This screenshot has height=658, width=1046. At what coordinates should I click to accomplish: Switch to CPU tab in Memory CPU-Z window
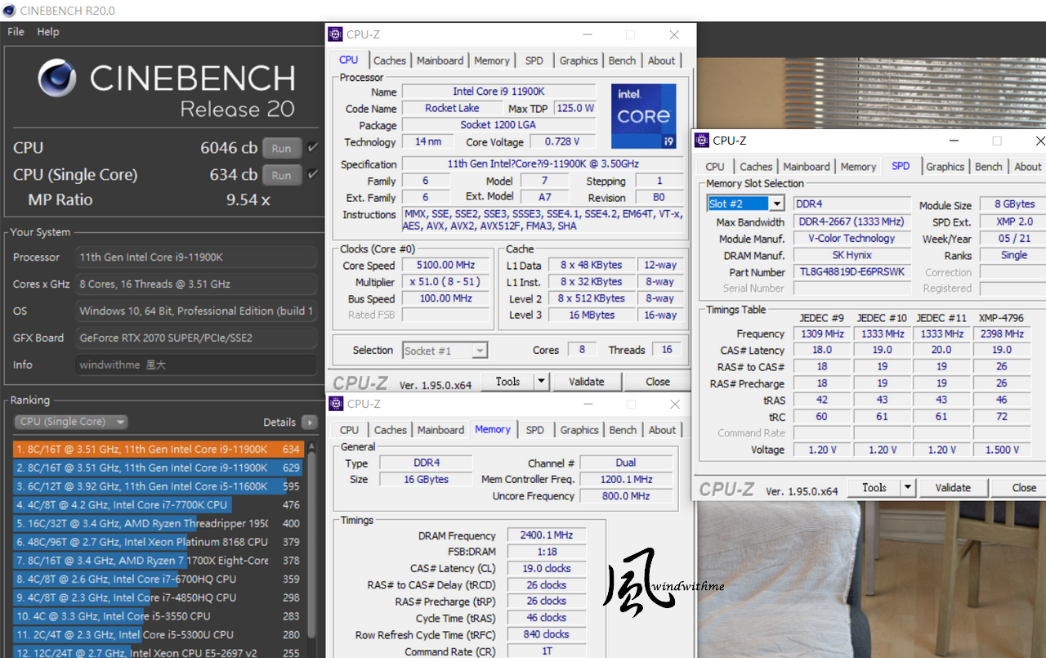[x=349, y=430]
